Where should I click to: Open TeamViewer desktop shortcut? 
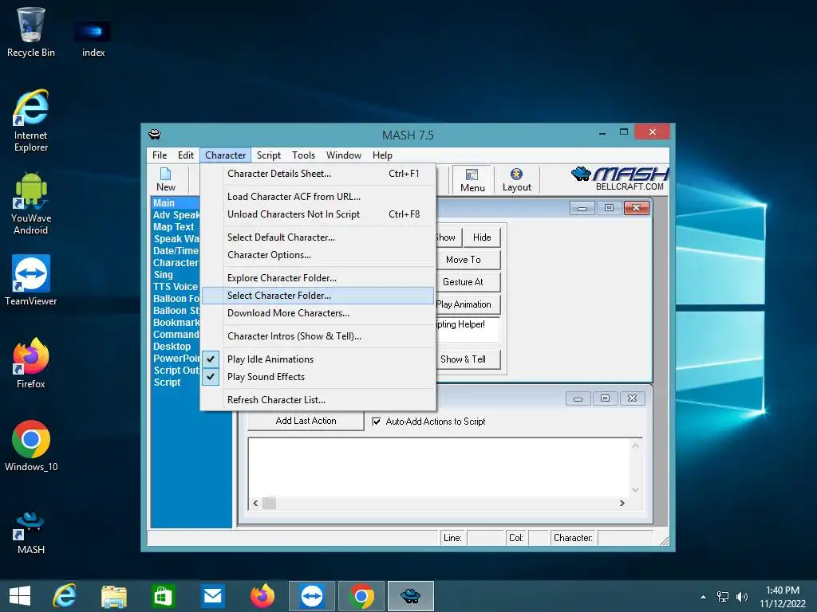pos(31,280)
